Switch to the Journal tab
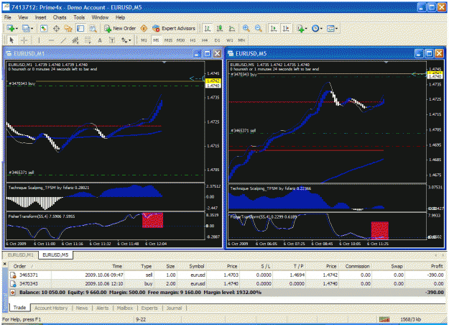This screenshot has height=325, width=449. (x=174, y=308)
